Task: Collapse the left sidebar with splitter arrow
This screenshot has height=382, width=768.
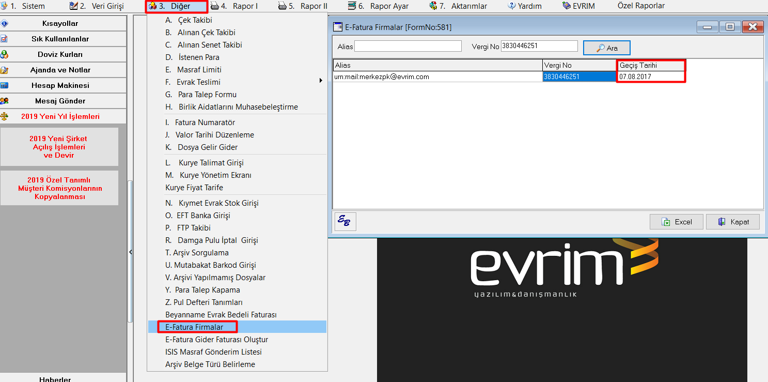Action: (130, 252)
